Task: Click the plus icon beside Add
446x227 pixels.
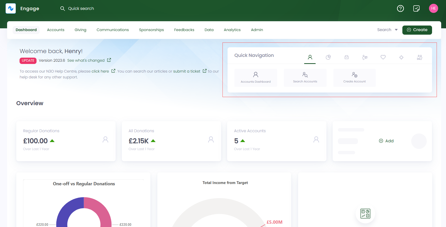Action: (381, 141)
